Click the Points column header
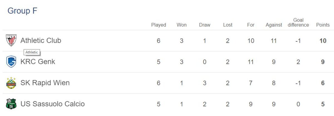Image resolution: width=334 pixels, height=116 pixels. pos(323,25)
